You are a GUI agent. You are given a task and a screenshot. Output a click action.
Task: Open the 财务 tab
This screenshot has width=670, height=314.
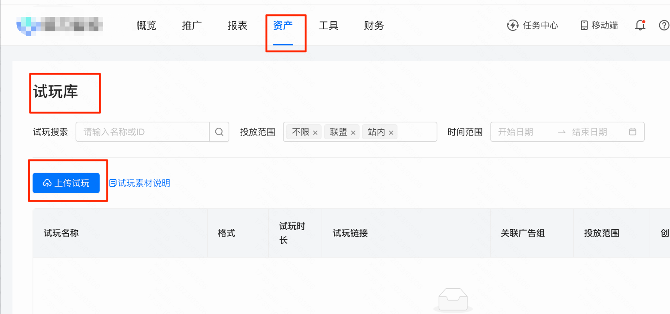[374, 26]
